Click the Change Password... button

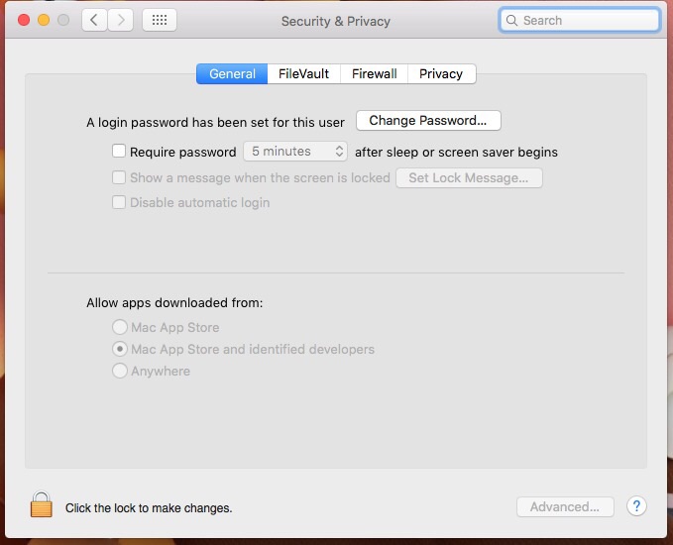[428, 121]
